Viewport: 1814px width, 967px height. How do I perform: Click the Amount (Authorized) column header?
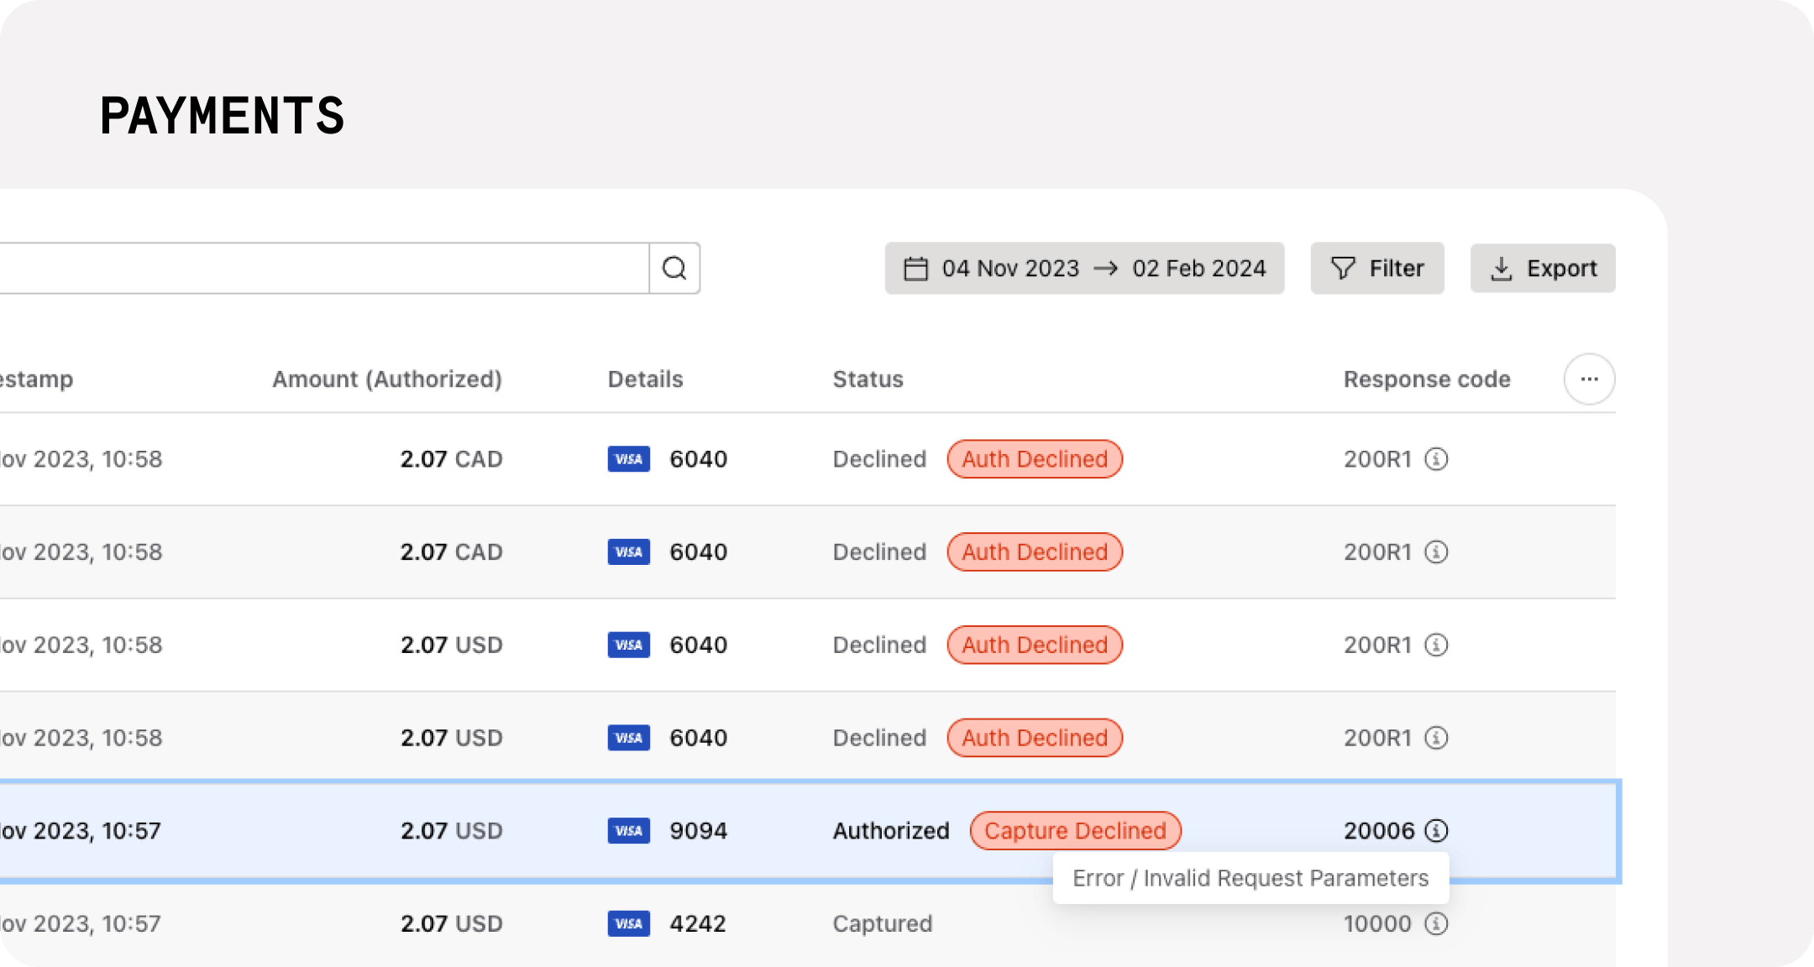click(387, 379)
